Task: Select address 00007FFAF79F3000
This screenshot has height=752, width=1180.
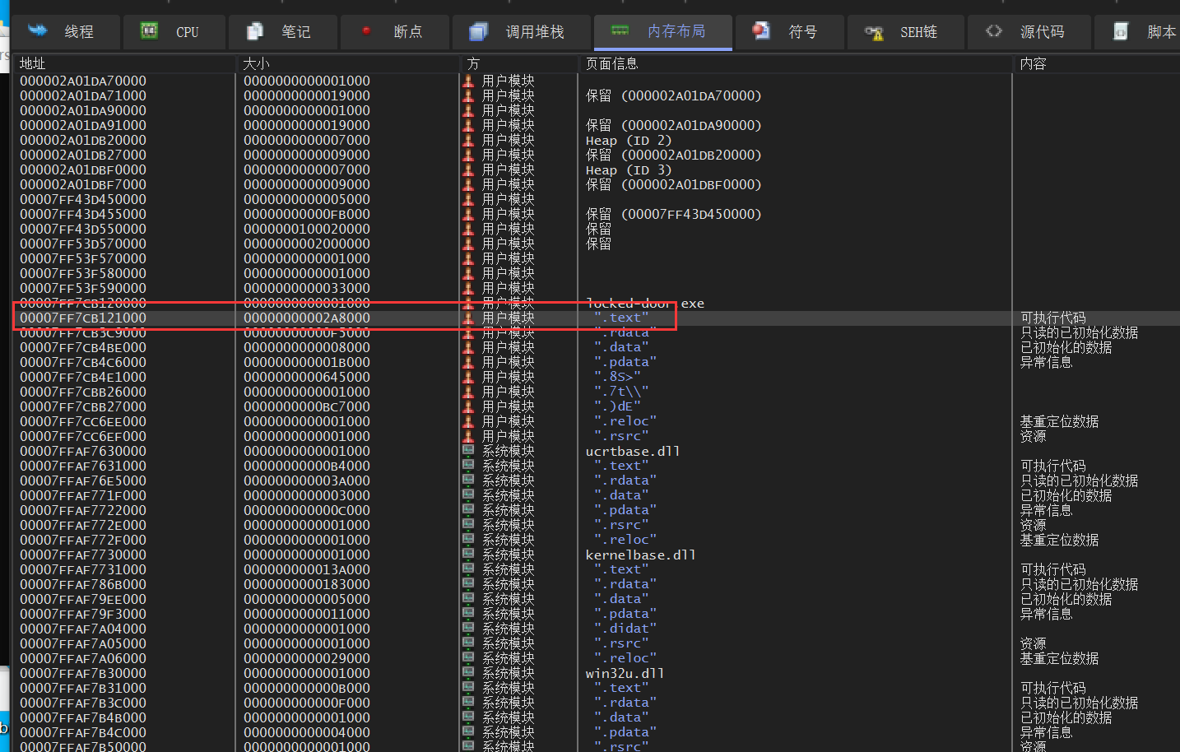Action: click(x=83, y=614)
